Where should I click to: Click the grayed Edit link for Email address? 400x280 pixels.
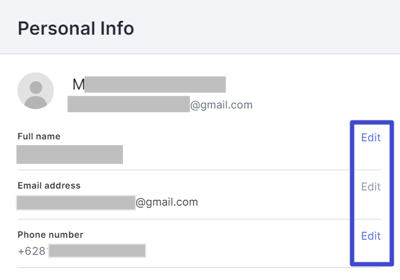(x=370, y=187)
